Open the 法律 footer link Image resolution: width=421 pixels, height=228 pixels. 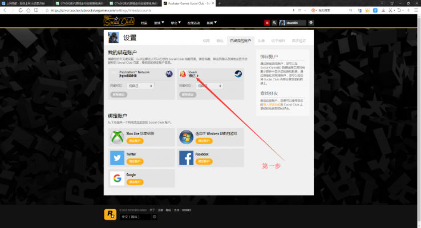(x=160, y=210)
